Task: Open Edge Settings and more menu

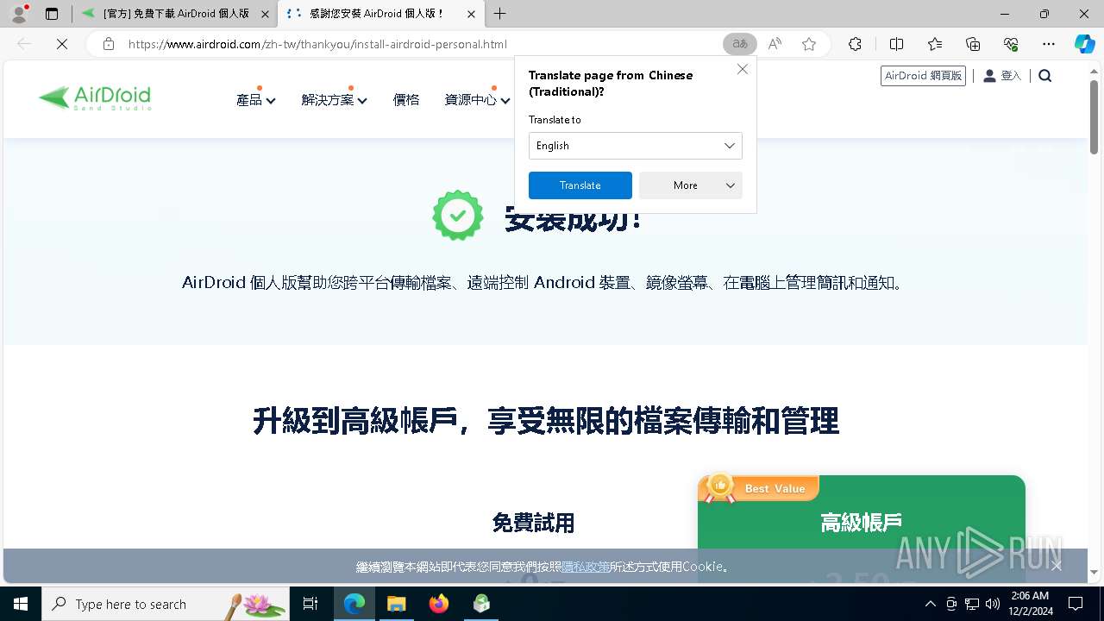Action: [1049, 44]
